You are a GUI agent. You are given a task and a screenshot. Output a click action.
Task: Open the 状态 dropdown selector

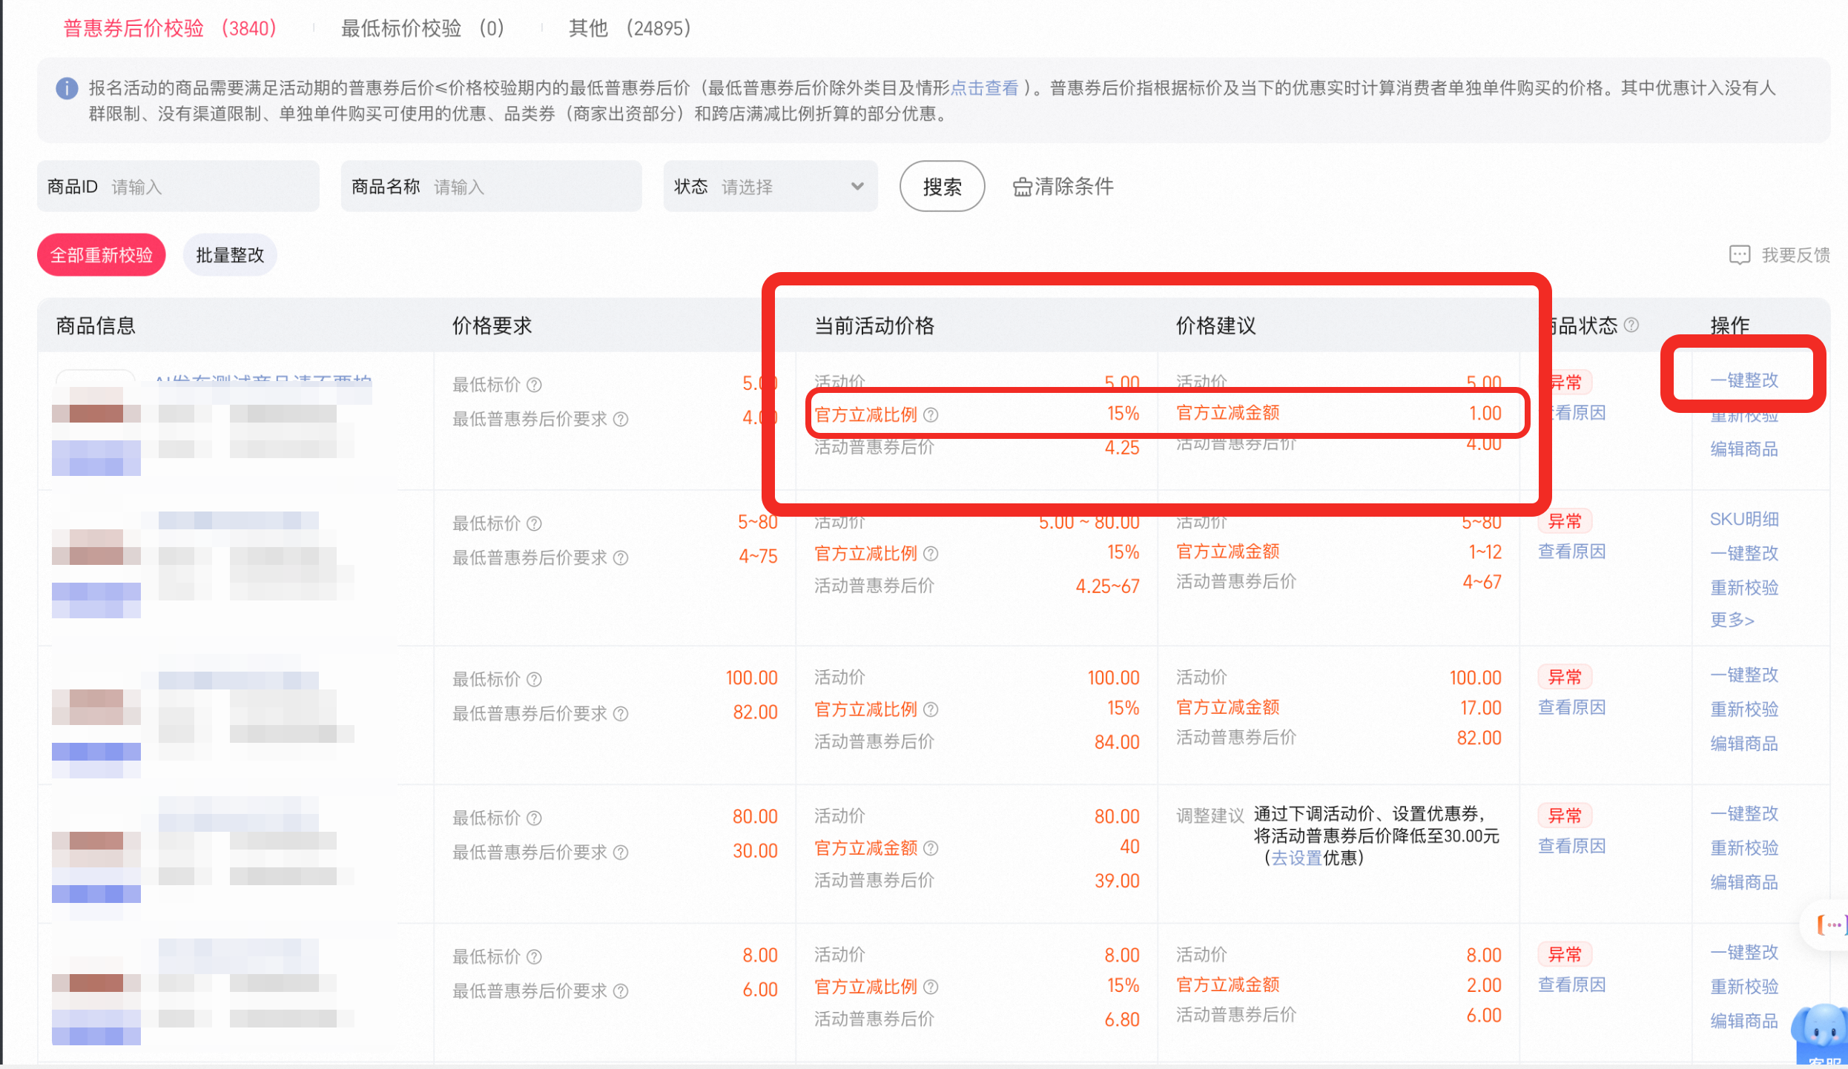point(770,186)
